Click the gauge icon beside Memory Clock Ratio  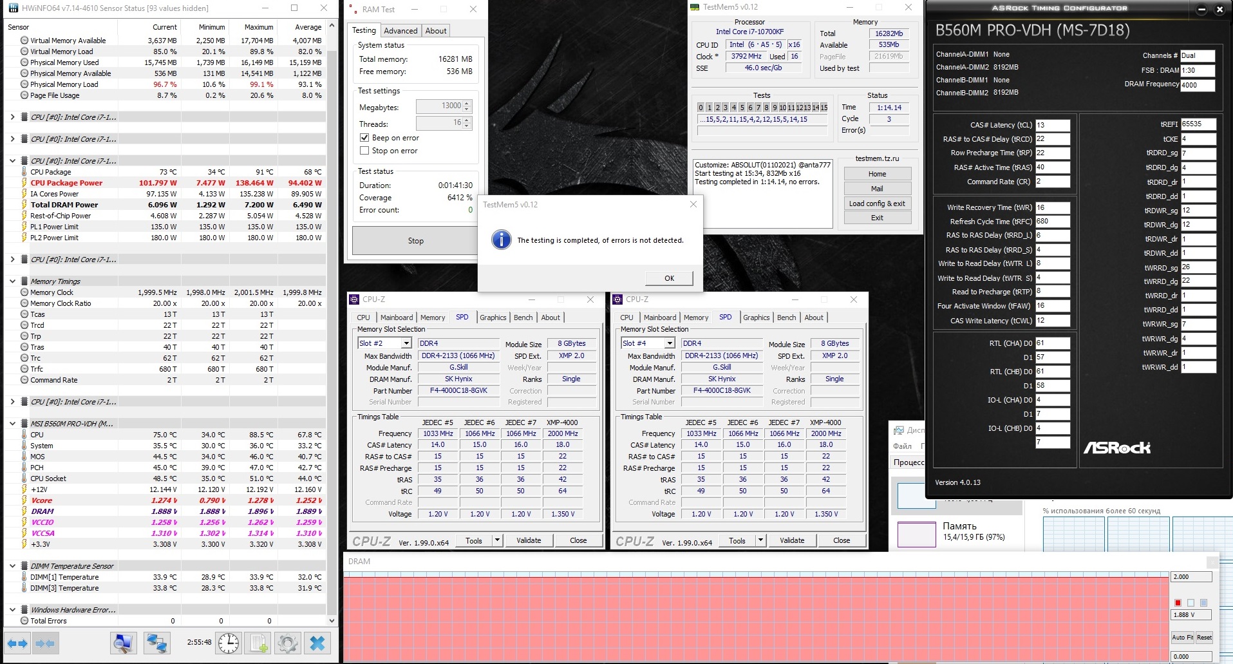coord(24,303)
